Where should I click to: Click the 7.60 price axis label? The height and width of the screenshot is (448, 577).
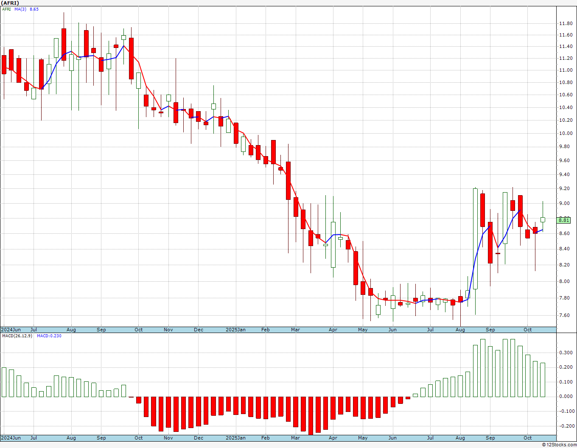566,315
